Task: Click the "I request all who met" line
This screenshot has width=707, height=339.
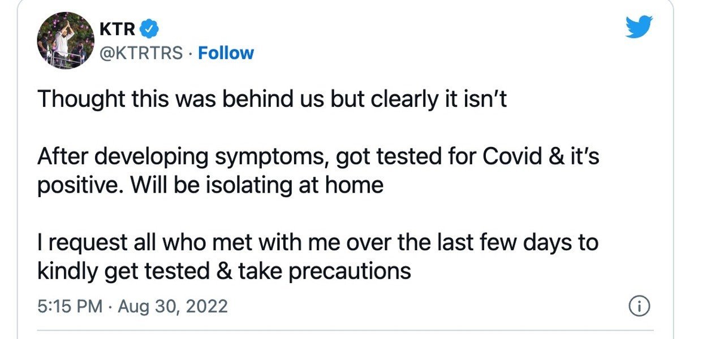Action: tap(318, 242)
